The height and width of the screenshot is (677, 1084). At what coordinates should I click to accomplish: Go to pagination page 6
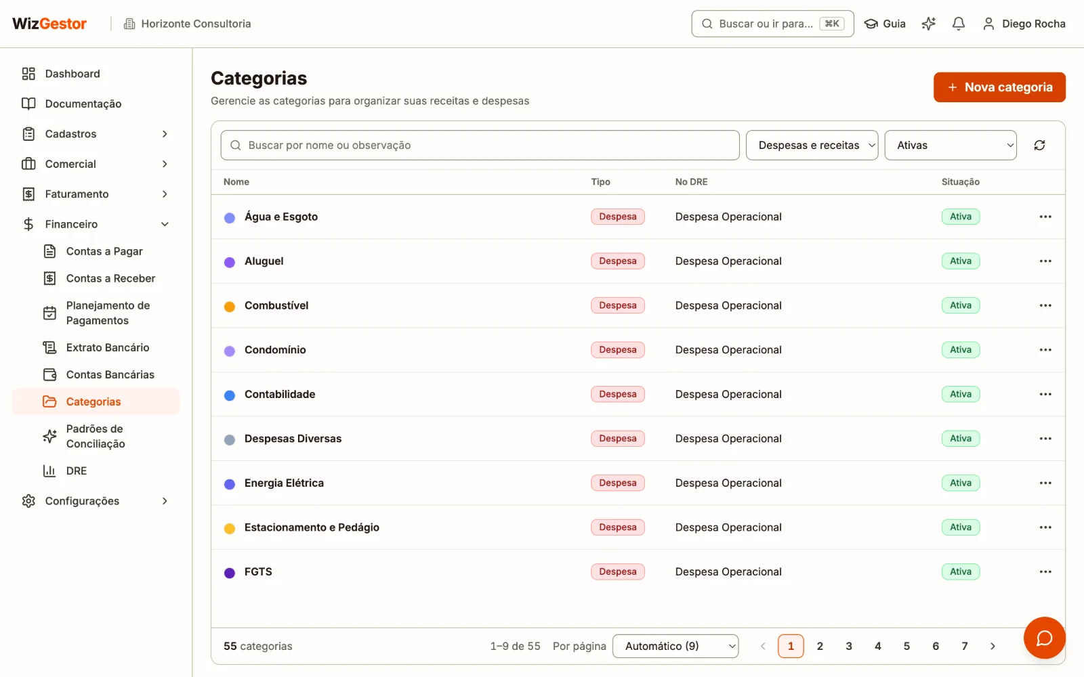pos(936,646)
